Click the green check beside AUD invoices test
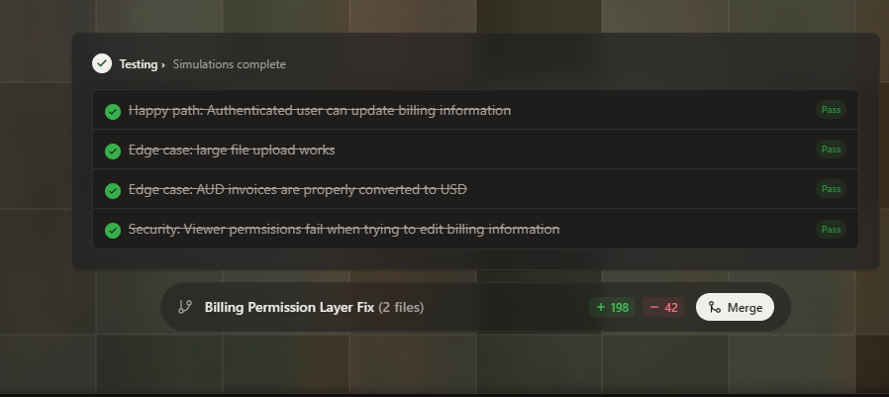The image size is (889, 397). click(113, 190)
